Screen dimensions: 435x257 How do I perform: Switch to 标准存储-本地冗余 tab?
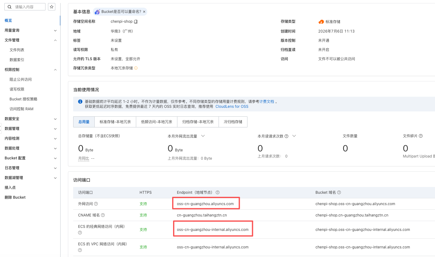115,122
